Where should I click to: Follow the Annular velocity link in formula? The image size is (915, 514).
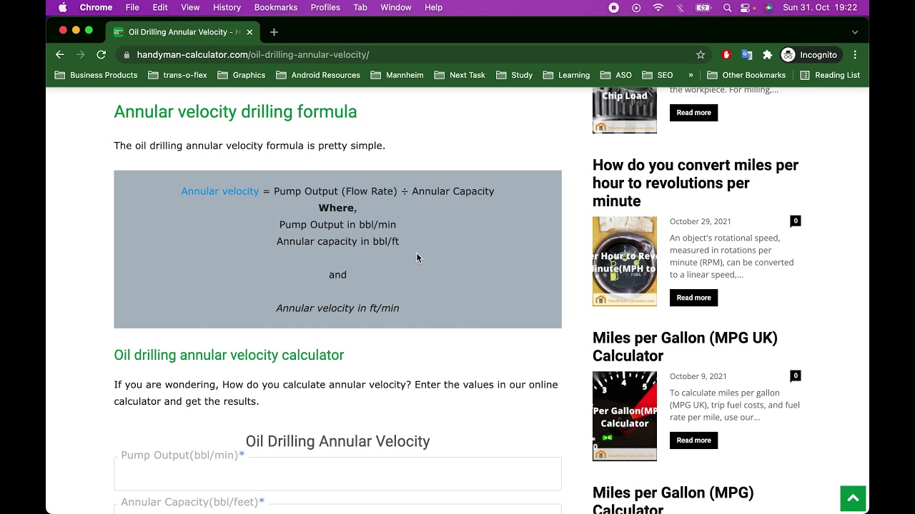click(219, 191)
